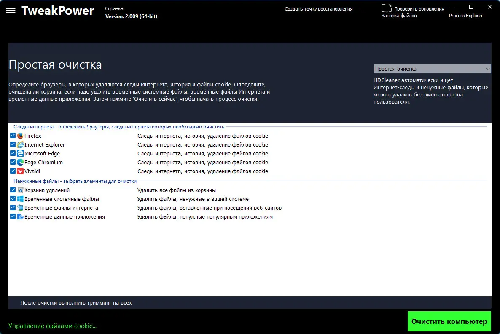Click Удалить все файлы из корзины text
Viewport: 500px width, 334px height.
[x=177, y=190]
